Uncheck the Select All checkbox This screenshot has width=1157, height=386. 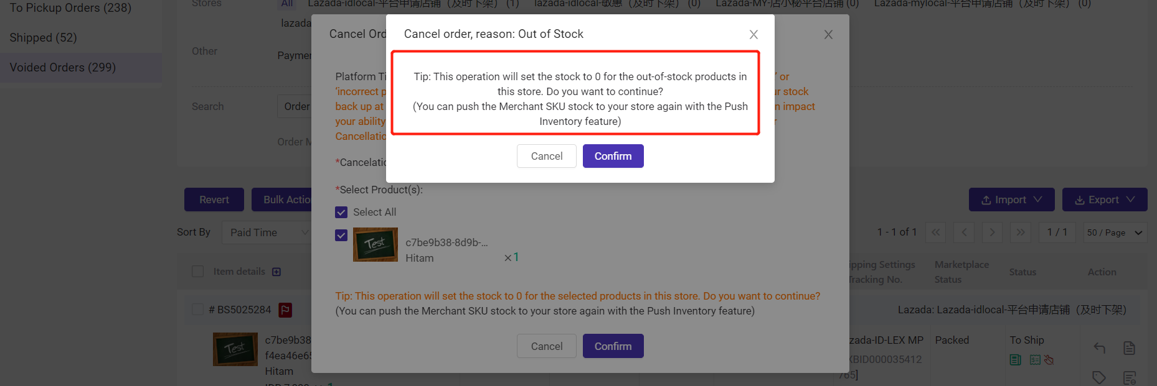(341, 212)
